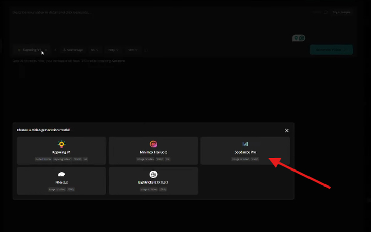
Task: Click the Kapwing Video 1 tag
Action: (x=63, y=159)
